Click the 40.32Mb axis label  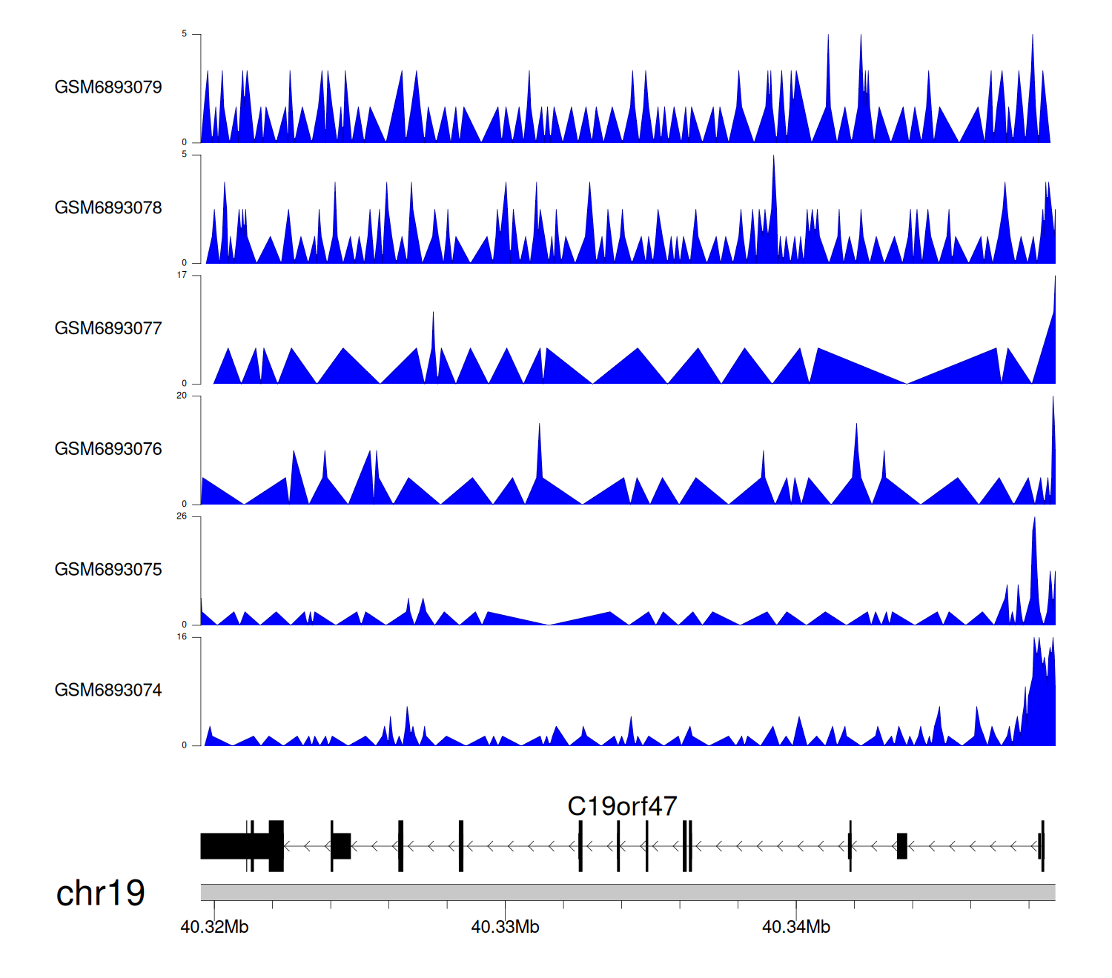pos(214,928)
